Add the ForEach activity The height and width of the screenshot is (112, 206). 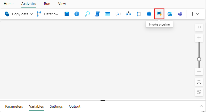(139, 14)
